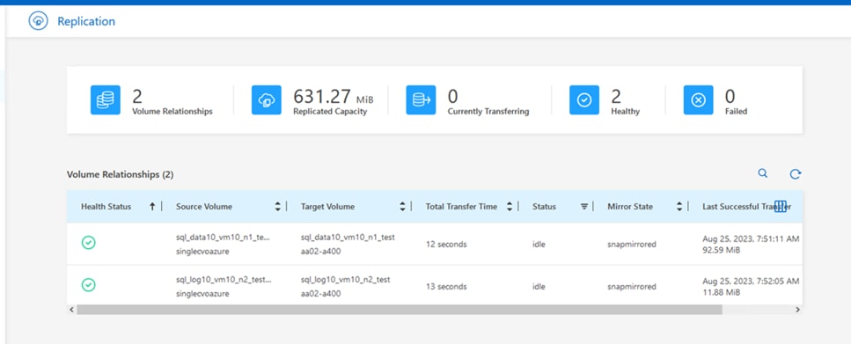Screen dimensions: 851x344
Task: Click the Healthy checkmark tile icon
Action: (x=584, y=99)
